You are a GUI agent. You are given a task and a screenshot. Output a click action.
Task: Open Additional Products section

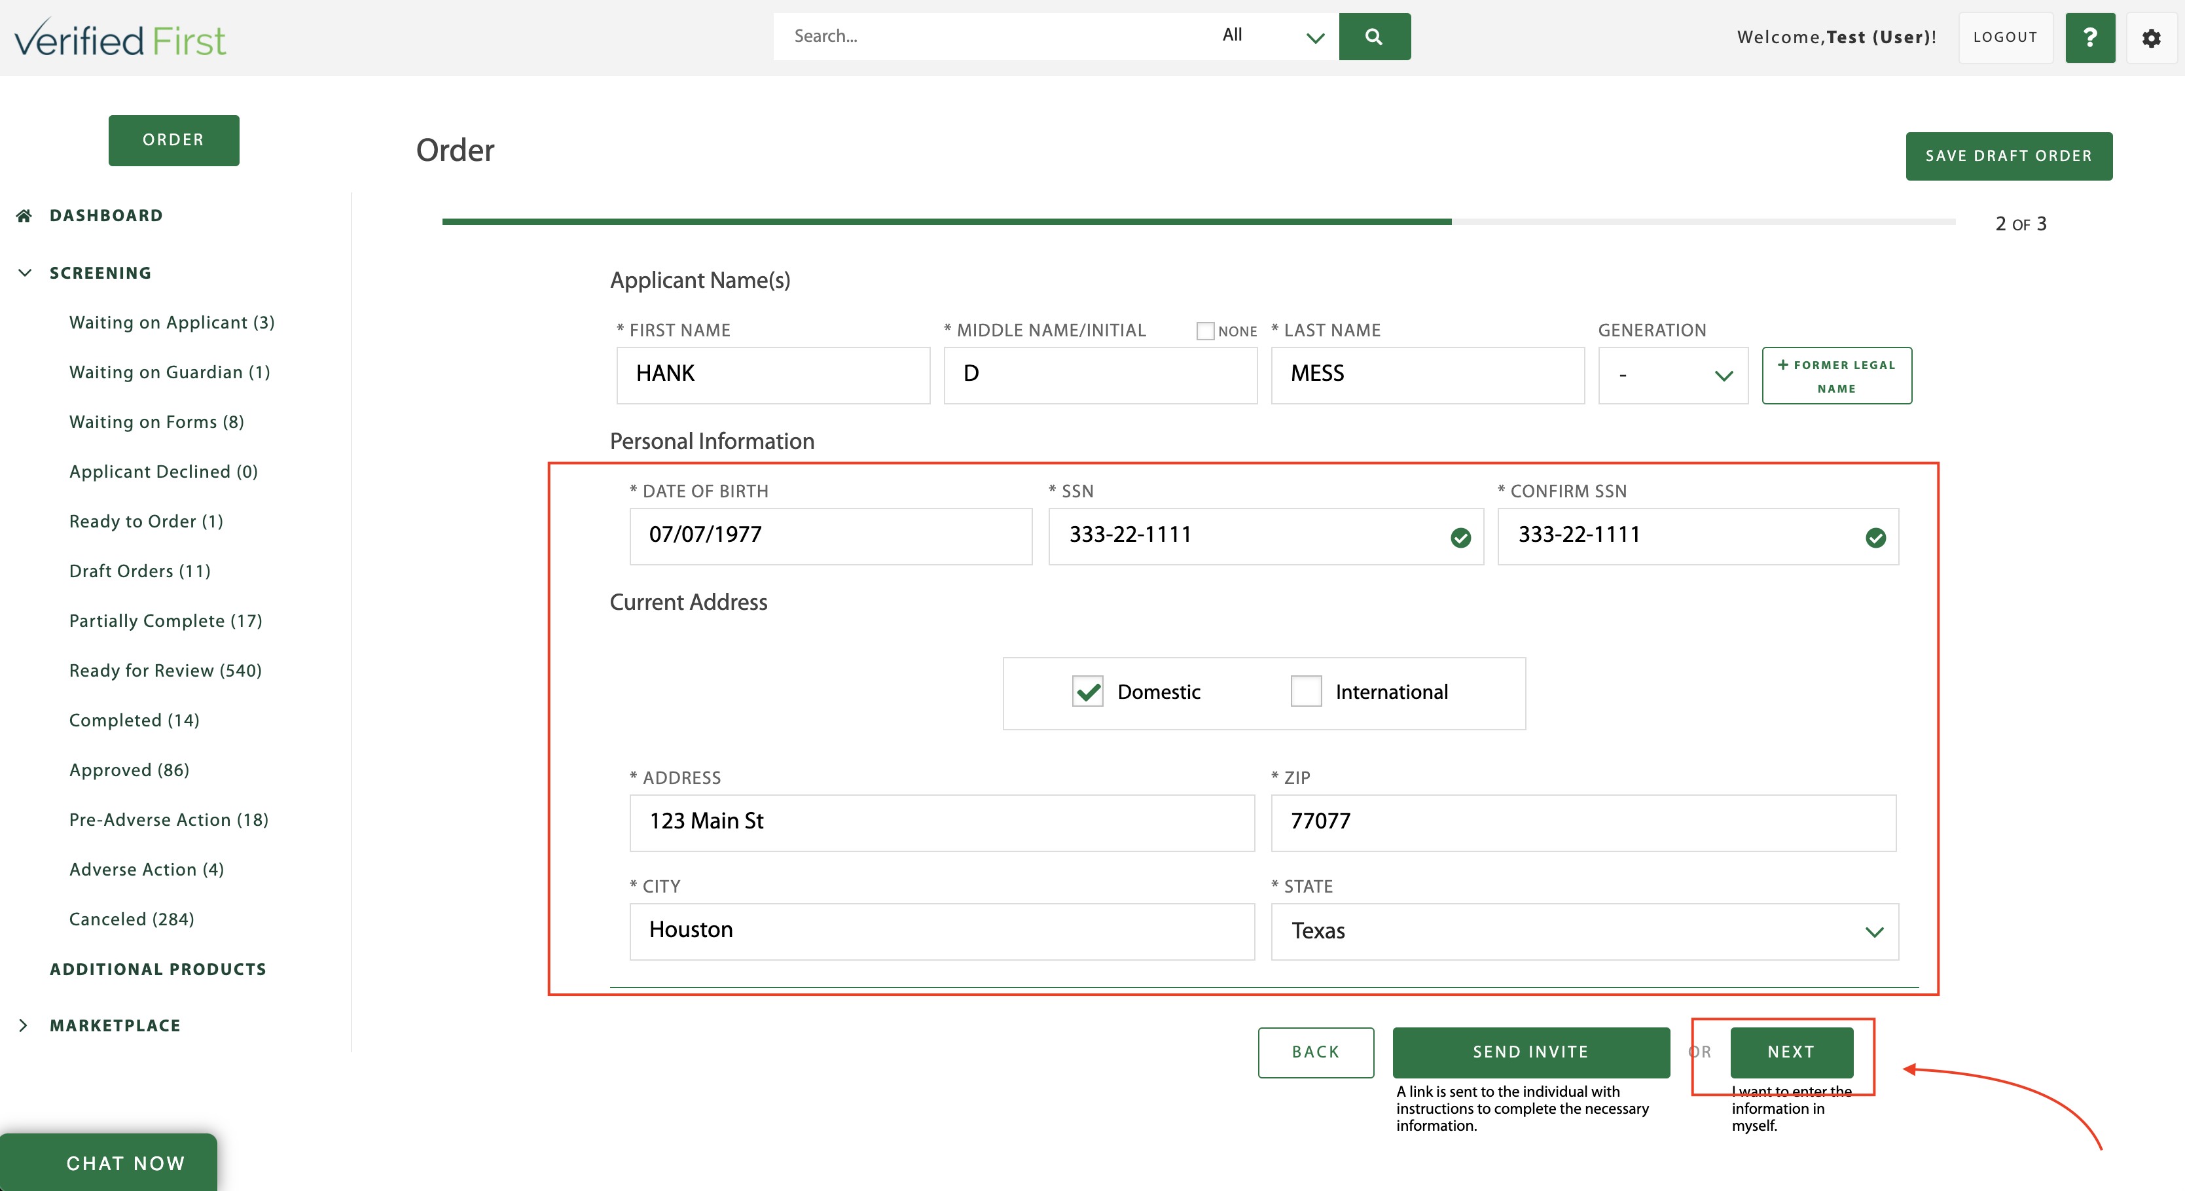pyautogui.click(x=158, y=969)
